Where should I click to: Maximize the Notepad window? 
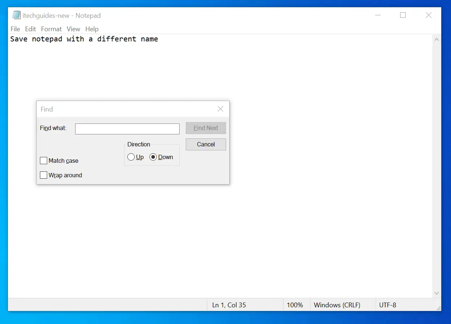(403, 15)
